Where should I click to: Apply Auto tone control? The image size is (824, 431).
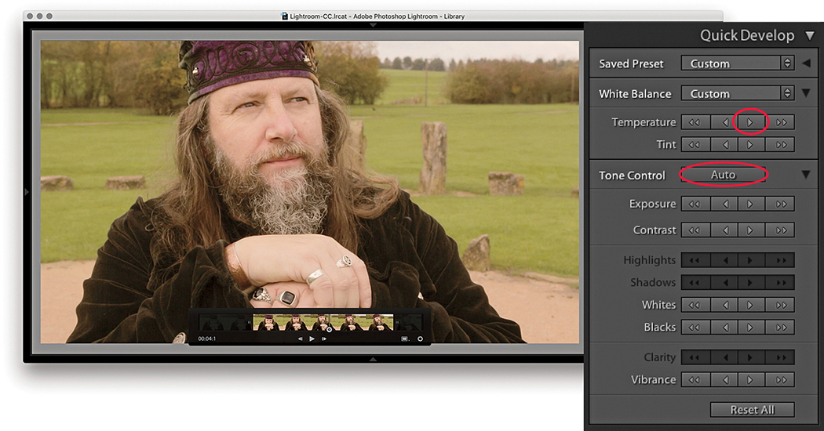point(723,175)
